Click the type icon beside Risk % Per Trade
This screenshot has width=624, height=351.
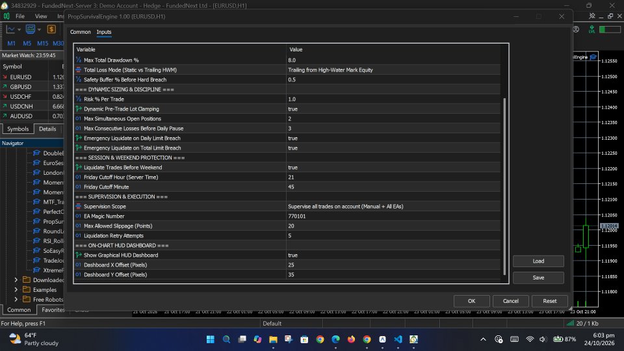(x=79, y=99)
